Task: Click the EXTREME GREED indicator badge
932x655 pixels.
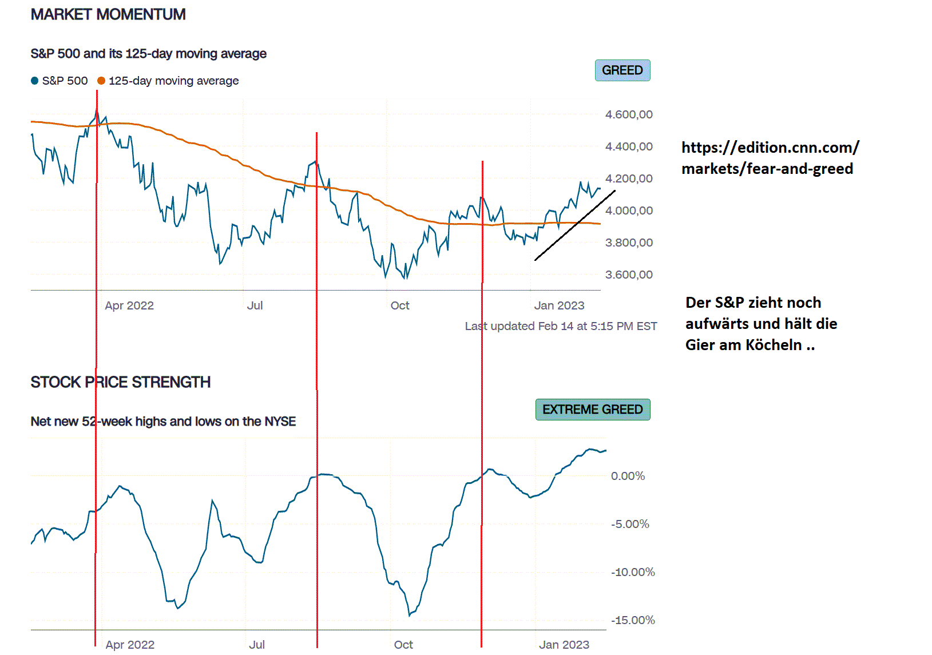Action: point(592,410)
